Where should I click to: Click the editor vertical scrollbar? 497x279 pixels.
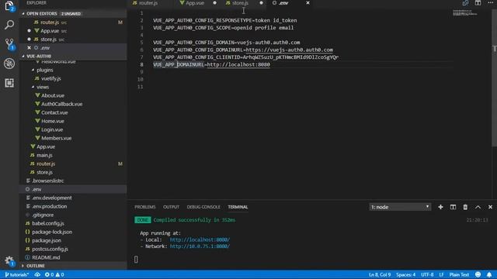(x=494, y=78)
